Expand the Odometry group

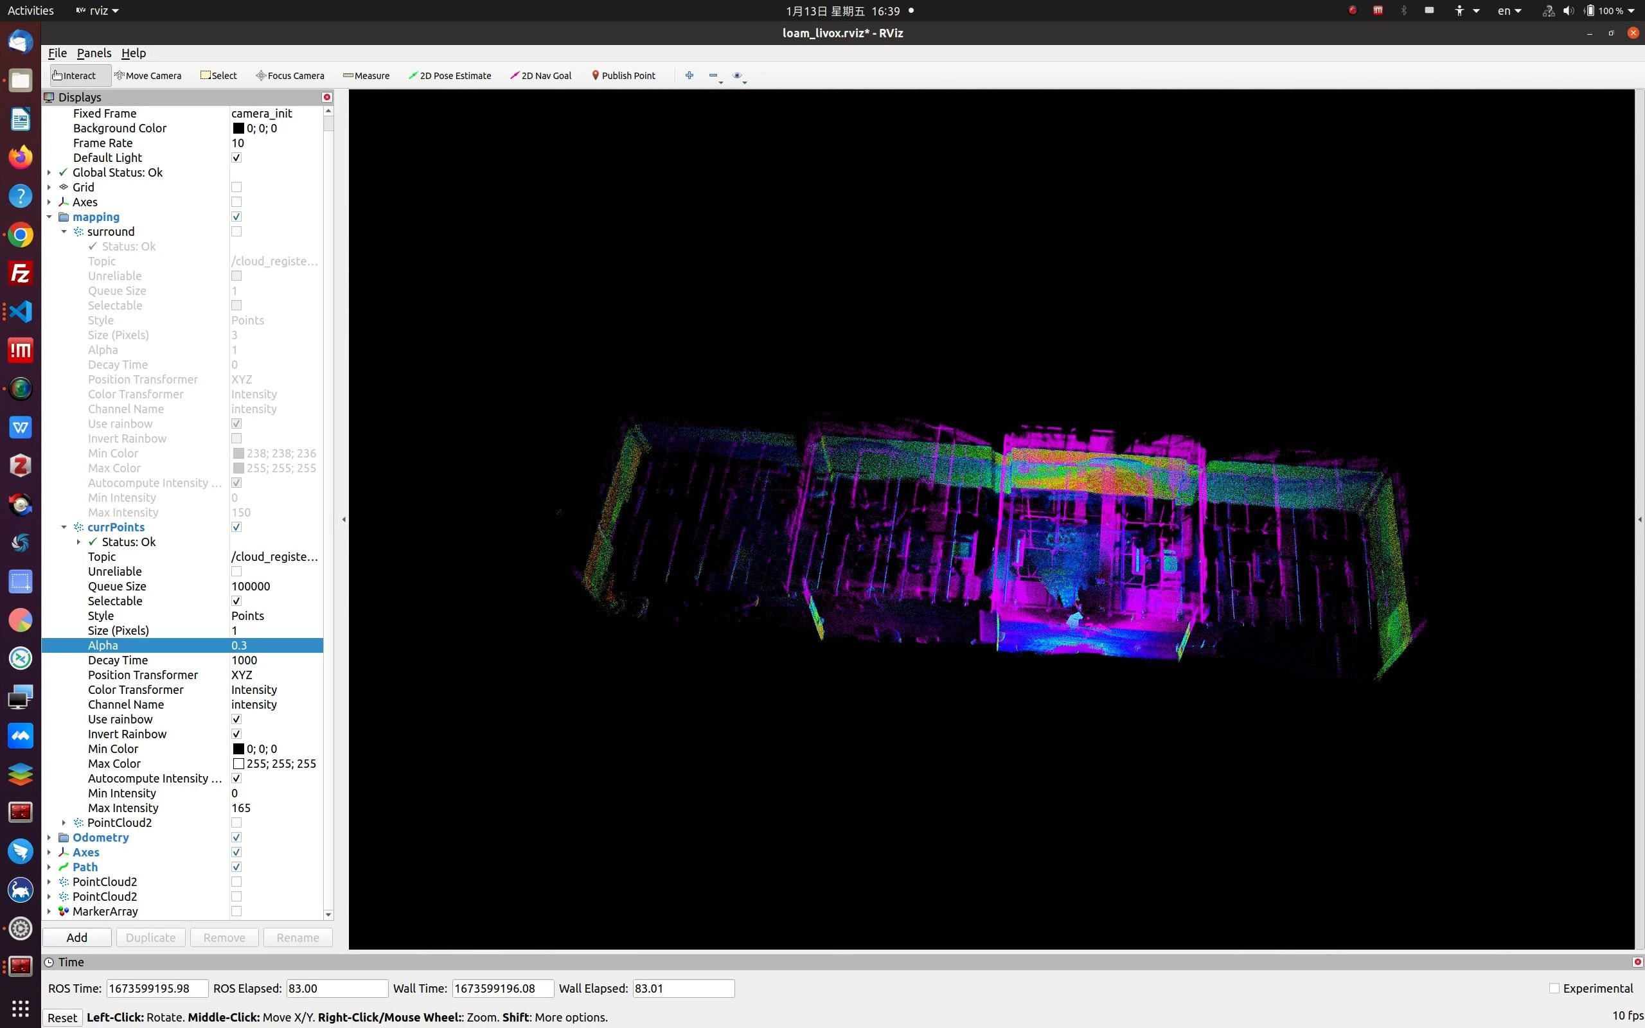(x=49, y=838)
